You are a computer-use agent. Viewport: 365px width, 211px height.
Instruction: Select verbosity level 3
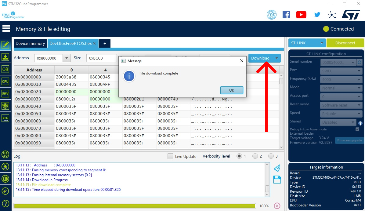click(271, 156)
